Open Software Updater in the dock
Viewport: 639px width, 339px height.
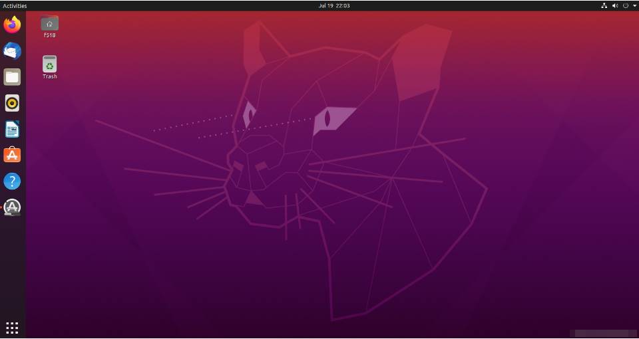(x=12, y=207)
